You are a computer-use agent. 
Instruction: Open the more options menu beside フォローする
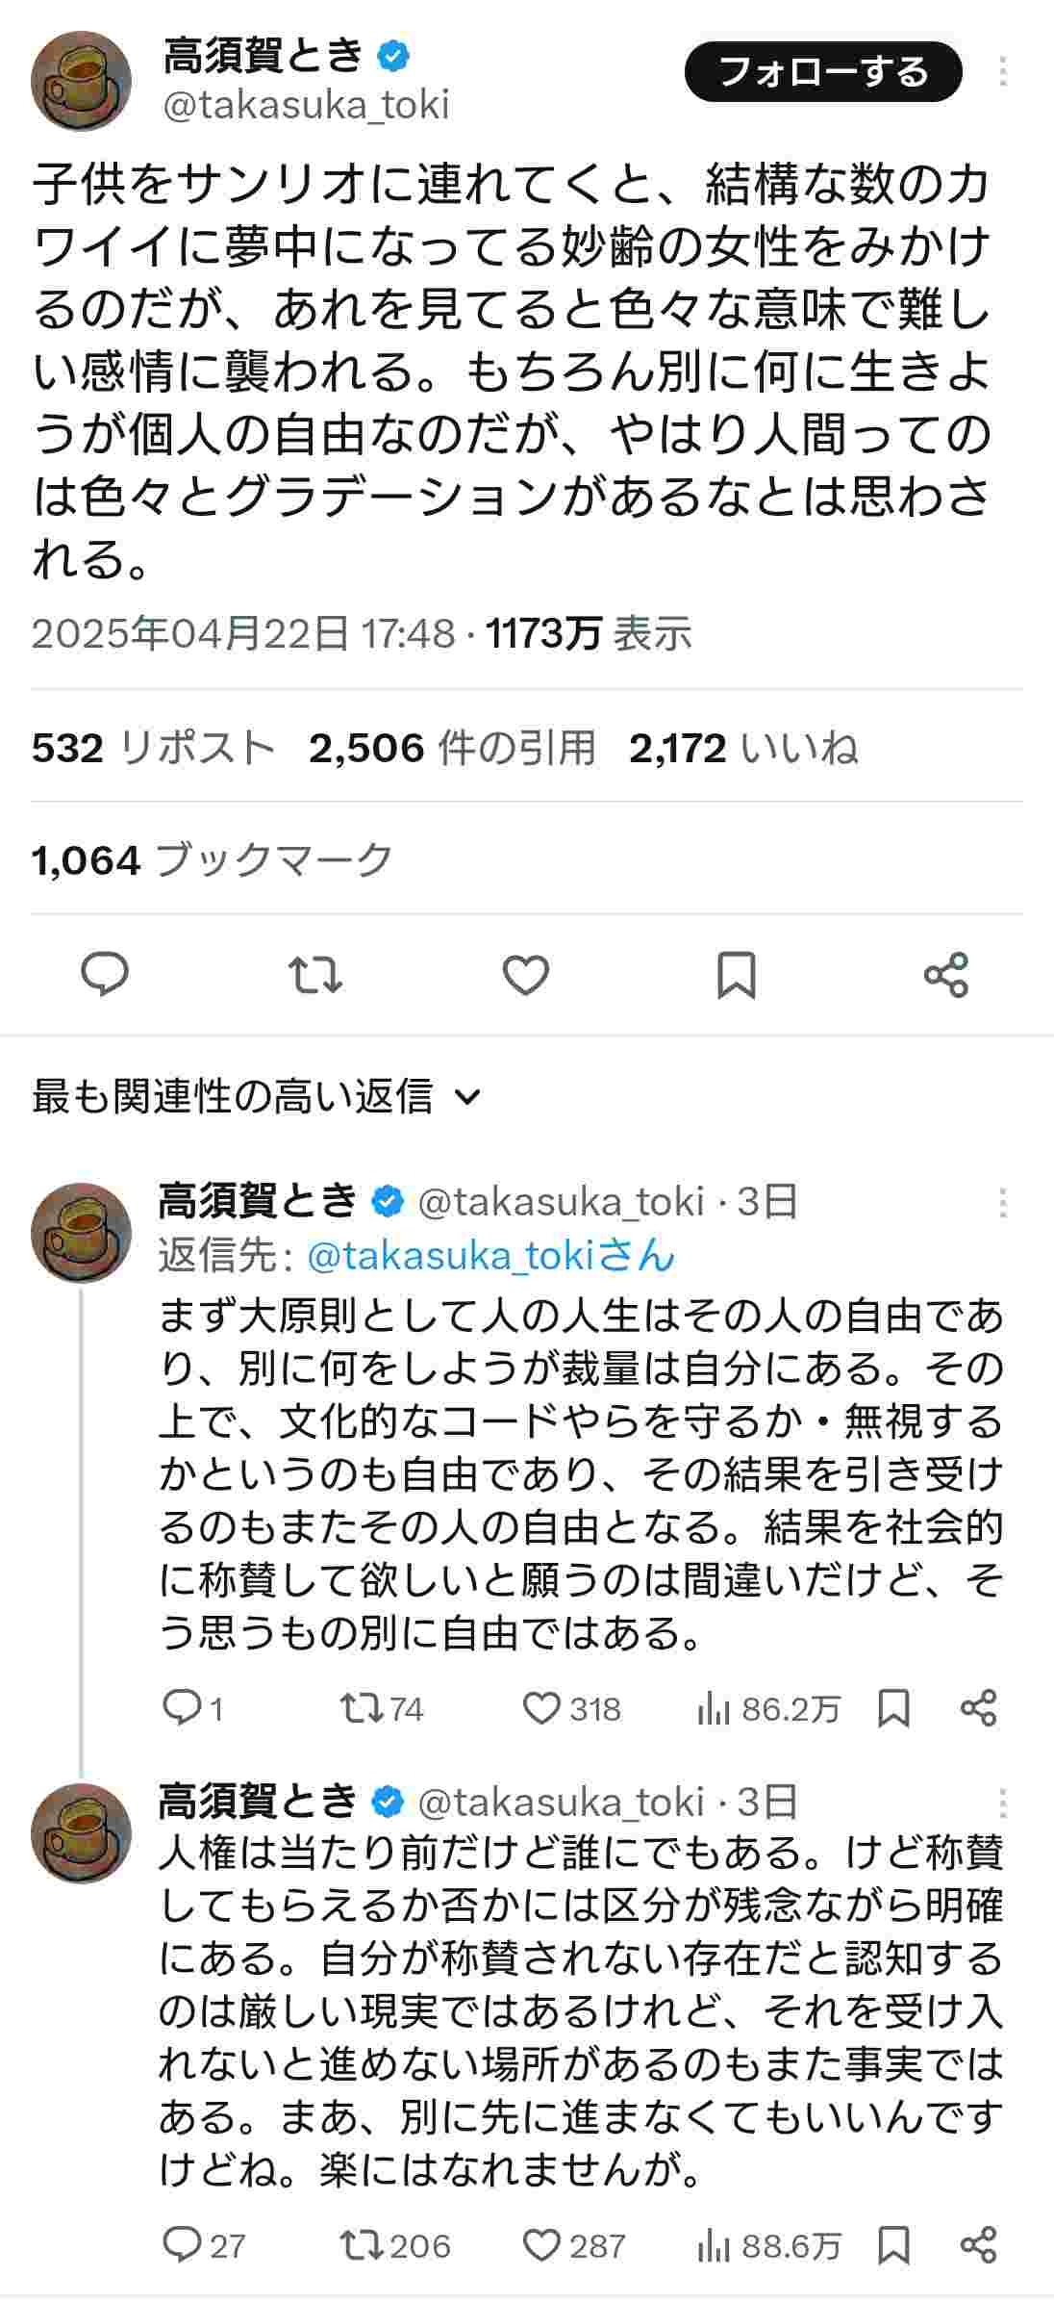(x=1003, y=72)
